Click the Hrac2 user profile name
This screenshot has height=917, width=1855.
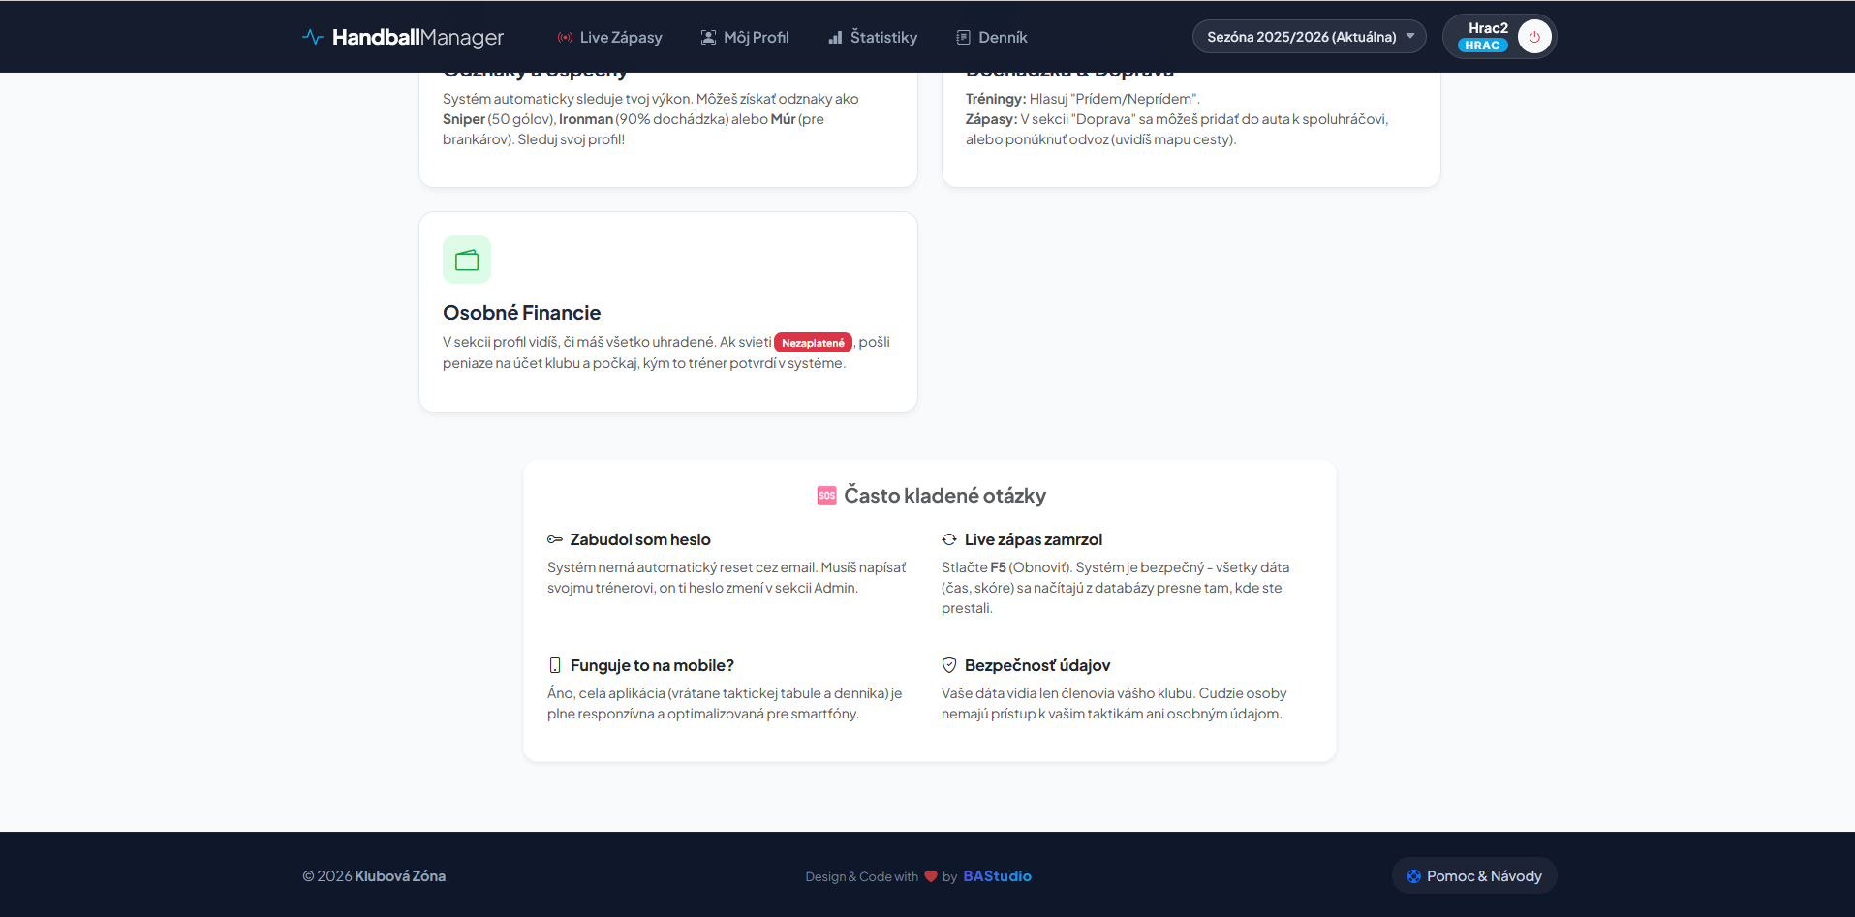click(x=1487, y=28)
